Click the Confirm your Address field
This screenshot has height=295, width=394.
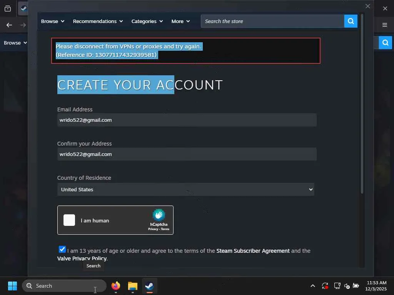coord(187,154)
